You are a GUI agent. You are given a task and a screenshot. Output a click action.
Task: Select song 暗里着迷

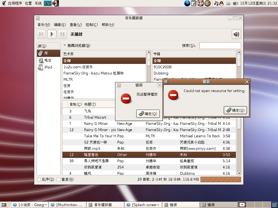pos(149,155)
